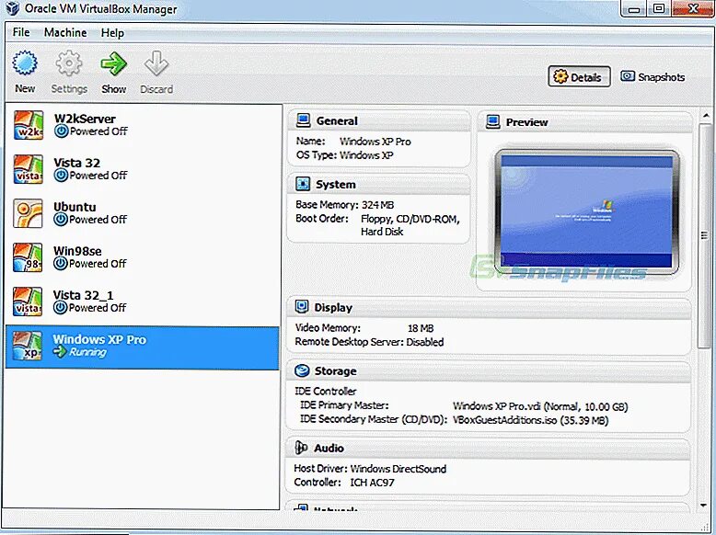Viewport: 716px width, 535px height.
Task: Click the 'Controller: ICH AC97' text
Action: 344,482
